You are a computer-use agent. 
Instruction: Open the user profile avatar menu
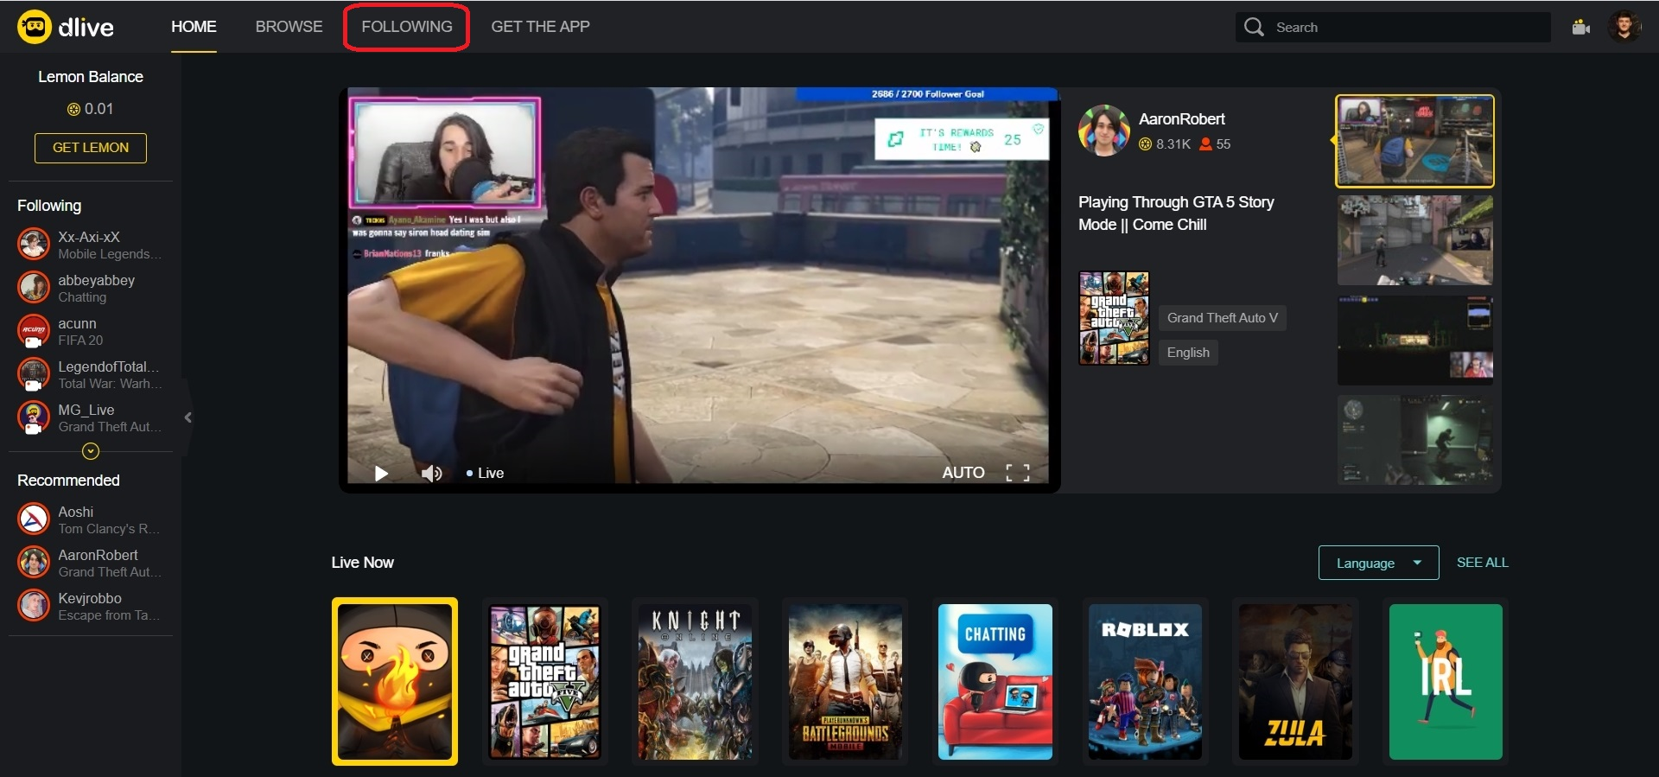click(1624, 27)
